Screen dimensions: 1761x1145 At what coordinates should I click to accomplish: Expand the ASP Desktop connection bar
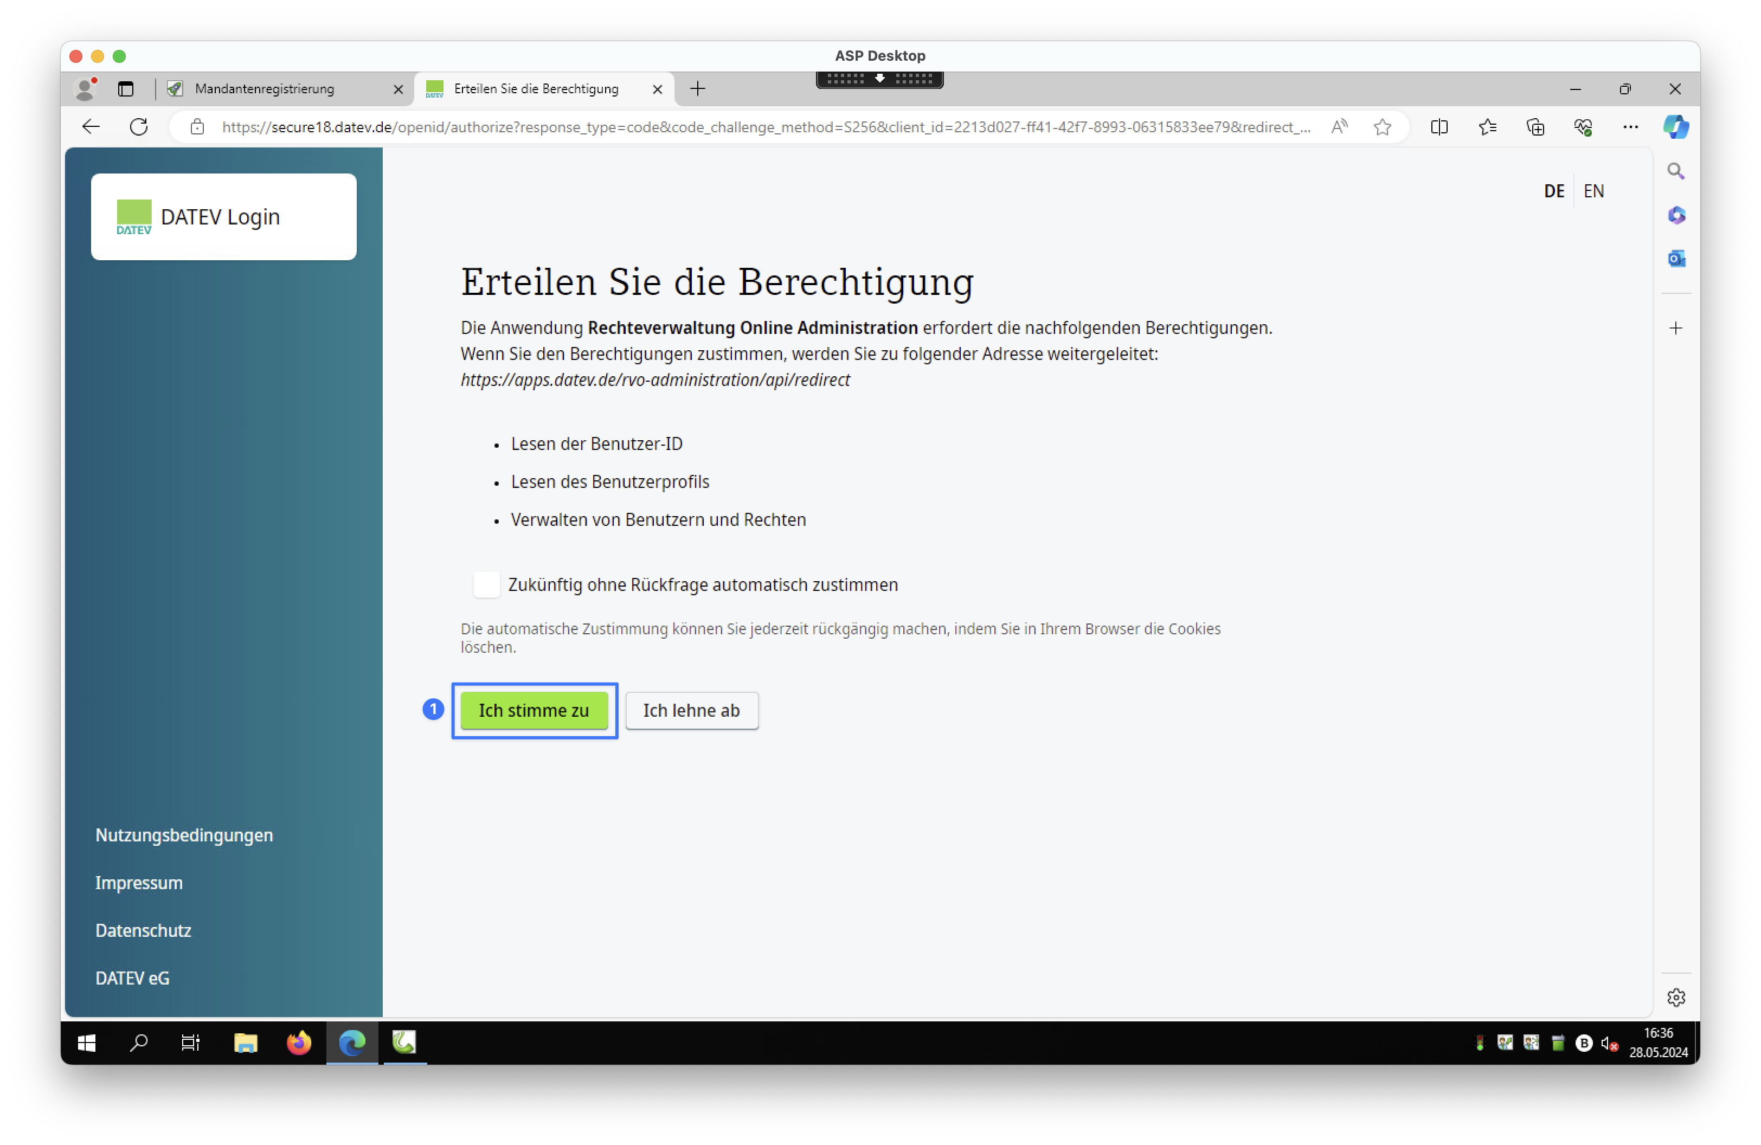(x=879, y=79)
